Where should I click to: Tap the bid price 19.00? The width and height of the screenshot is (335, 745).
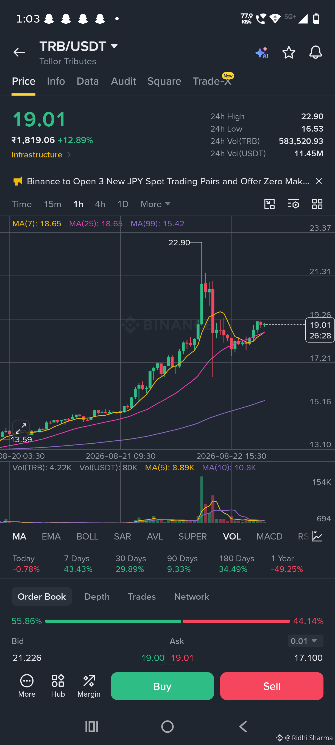(153, 658)
